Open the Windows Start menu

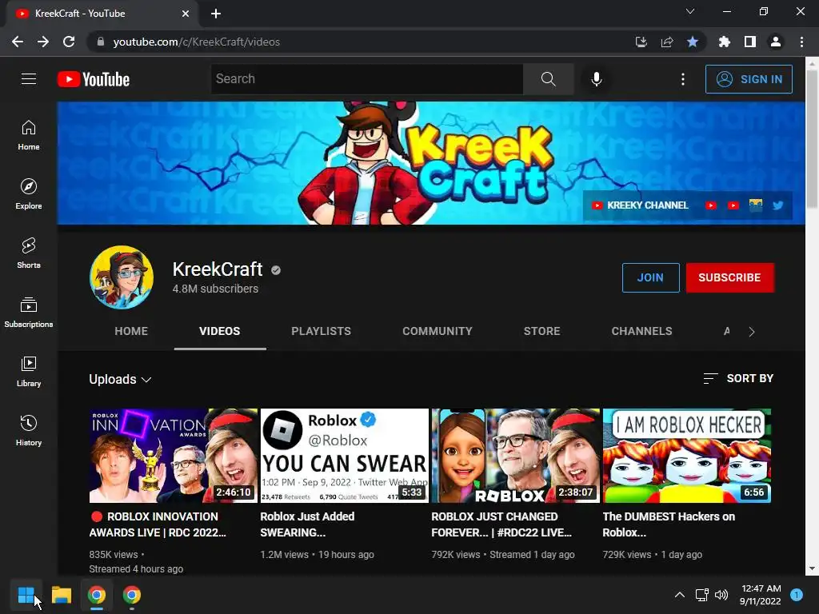click(26, 595)
